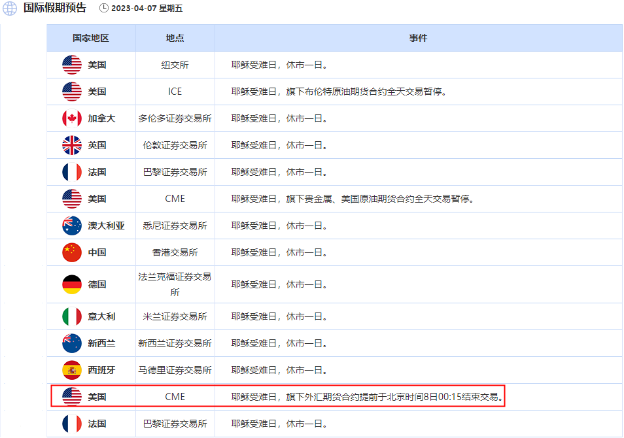
Task: Click the China flag icon
Action: pyautogui.click(x=72, y=252)
